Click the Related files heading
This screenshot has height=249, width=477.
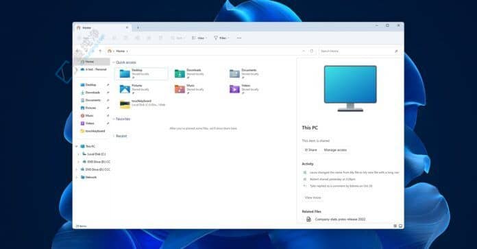click(312, 211)
